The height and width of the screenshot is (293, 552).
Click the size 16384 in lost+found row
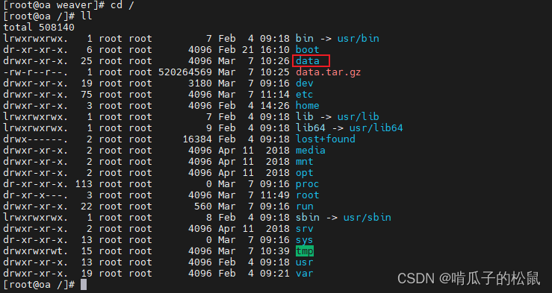pos(197,139)
